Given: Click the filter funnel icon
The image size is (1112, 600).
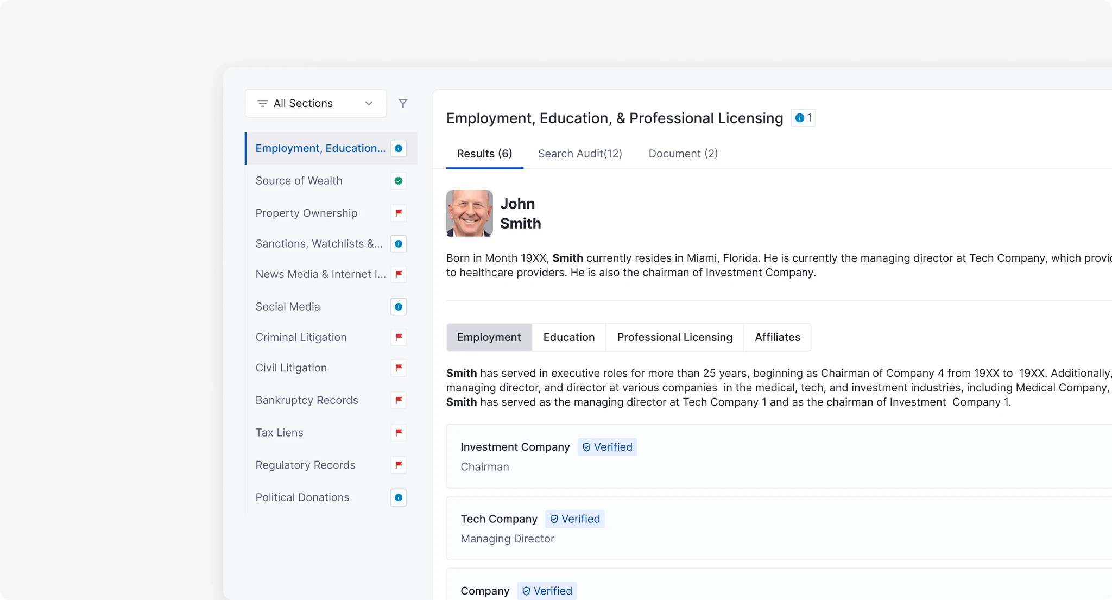Looking at the screenshot, I should click(403, 103).
